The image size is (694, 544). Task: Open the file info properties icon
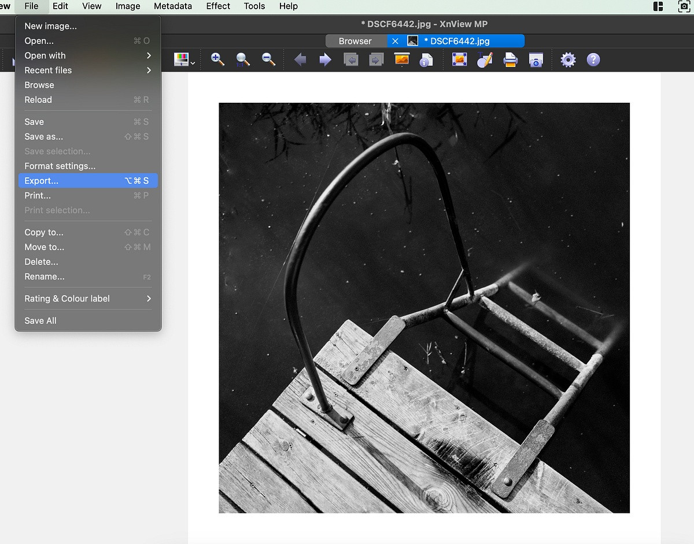426,59
